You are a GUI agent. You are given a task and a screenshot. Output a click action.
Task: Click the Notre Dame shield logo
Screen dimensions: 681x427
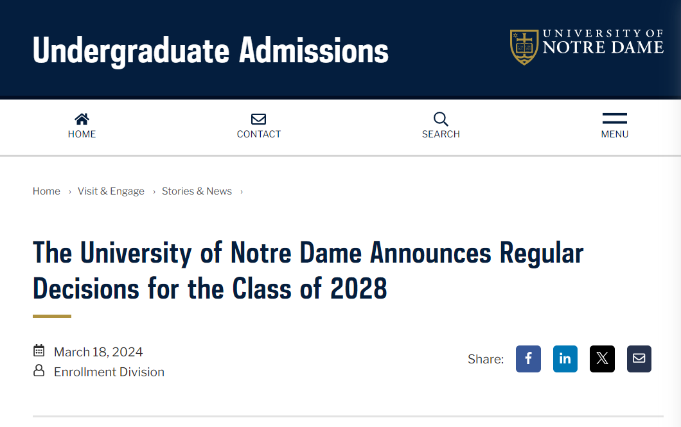coord(524,48)
